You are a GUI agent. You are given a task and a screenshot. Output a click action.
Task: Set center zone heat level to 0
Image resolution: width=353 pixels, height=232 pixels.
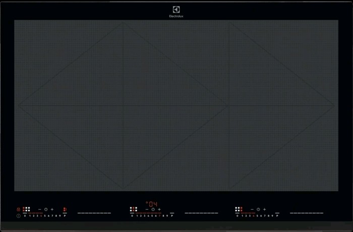click(x=132, y=216)
